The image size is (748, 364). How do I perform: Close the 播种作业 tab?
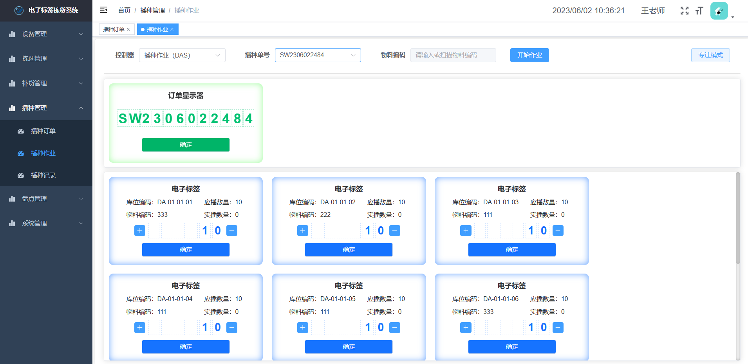point(172,29)
